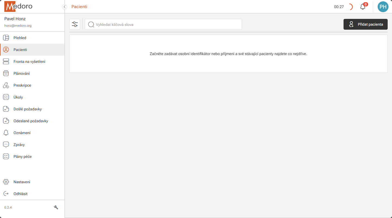
Task: Go to Plánování calendar section
Action: [x=22, y=73]
